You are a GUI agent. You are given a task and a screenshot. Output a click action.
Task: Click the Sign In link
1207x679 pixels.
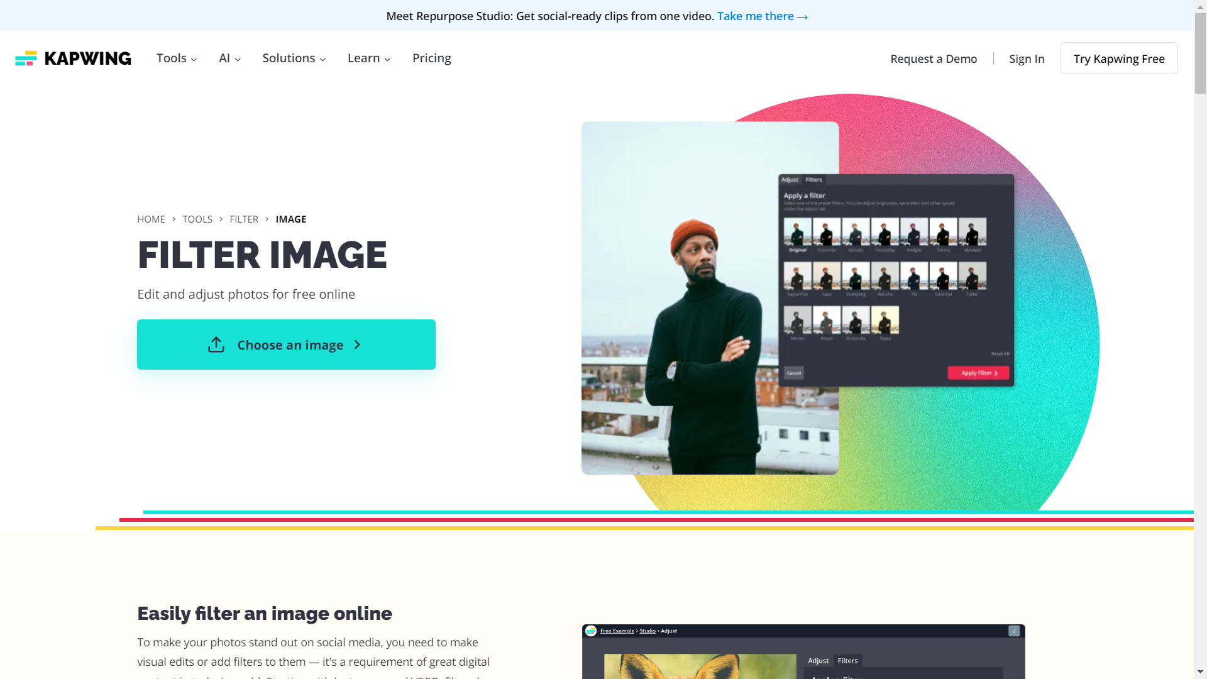pyautogui.click(x=1026, y=58)
